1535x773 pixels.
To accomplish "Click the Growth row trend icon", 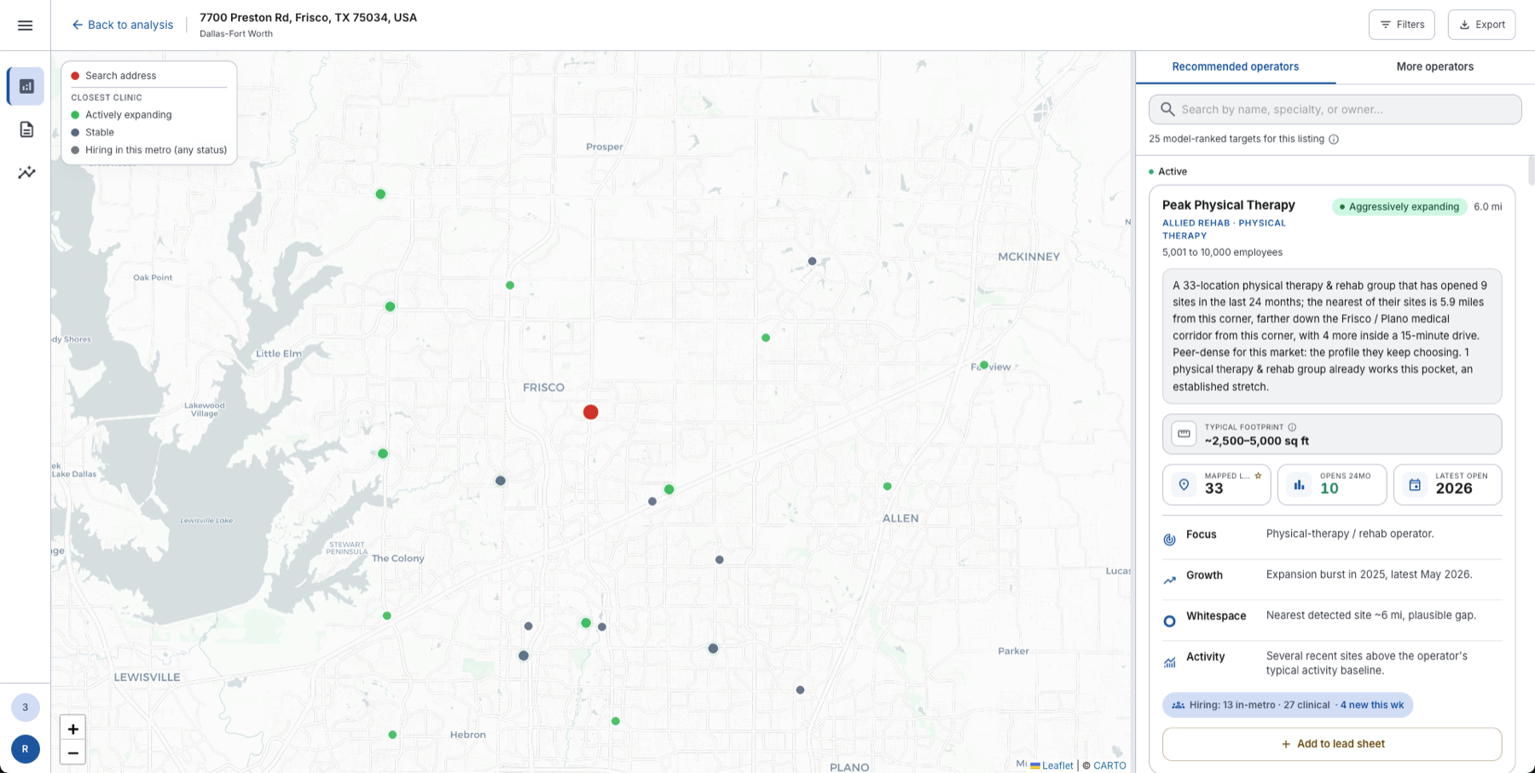I will point(1170,580).
